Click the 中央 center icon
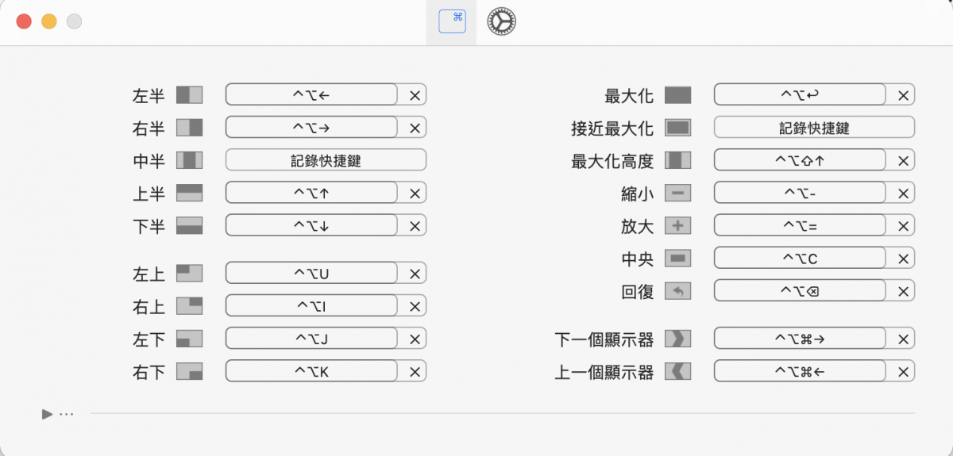953x456 pixels. point(677,259)
